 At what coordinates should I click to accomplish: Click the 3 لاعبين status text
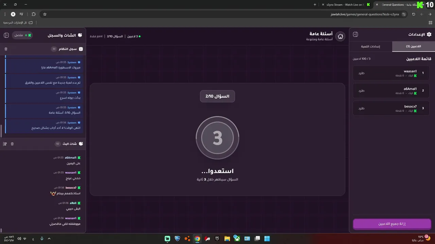click(x=134, y=36)
